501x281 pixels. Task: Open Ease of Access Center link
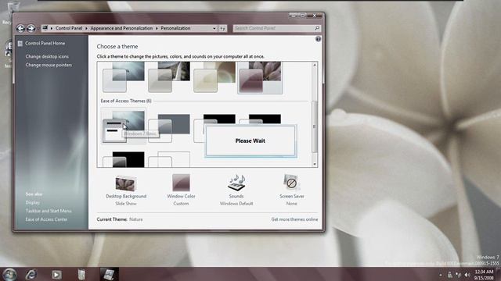click(x=46, y=219)
